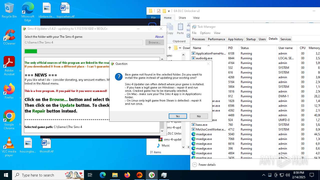Open the Recycle Bin desktop icon
Viewport: 320px width, 180px height.
9,10
